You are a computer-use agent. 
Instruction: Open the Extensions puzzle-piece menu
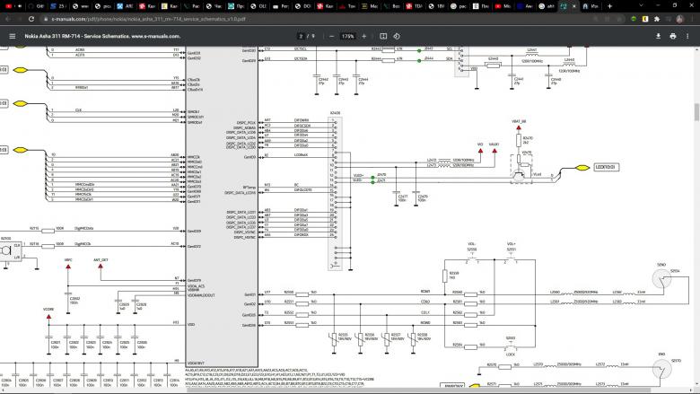(657, 19)
